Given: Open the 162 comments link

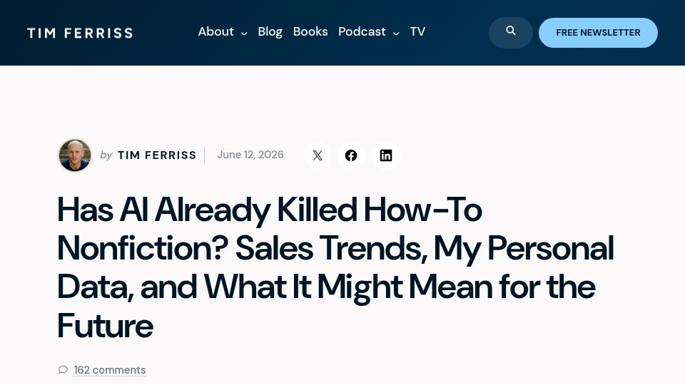Looking at the screenshot, I should tap(110, 370).
